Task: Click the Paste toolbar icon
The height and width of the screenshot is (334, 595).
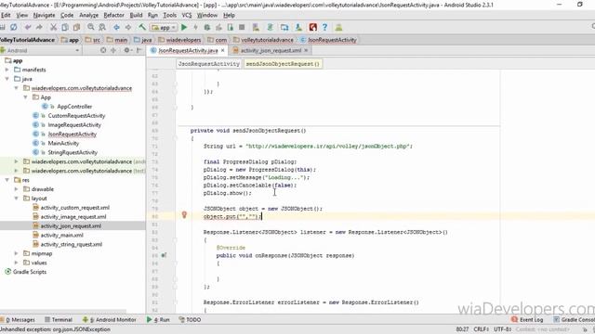Action: click(x=76, y=27)
